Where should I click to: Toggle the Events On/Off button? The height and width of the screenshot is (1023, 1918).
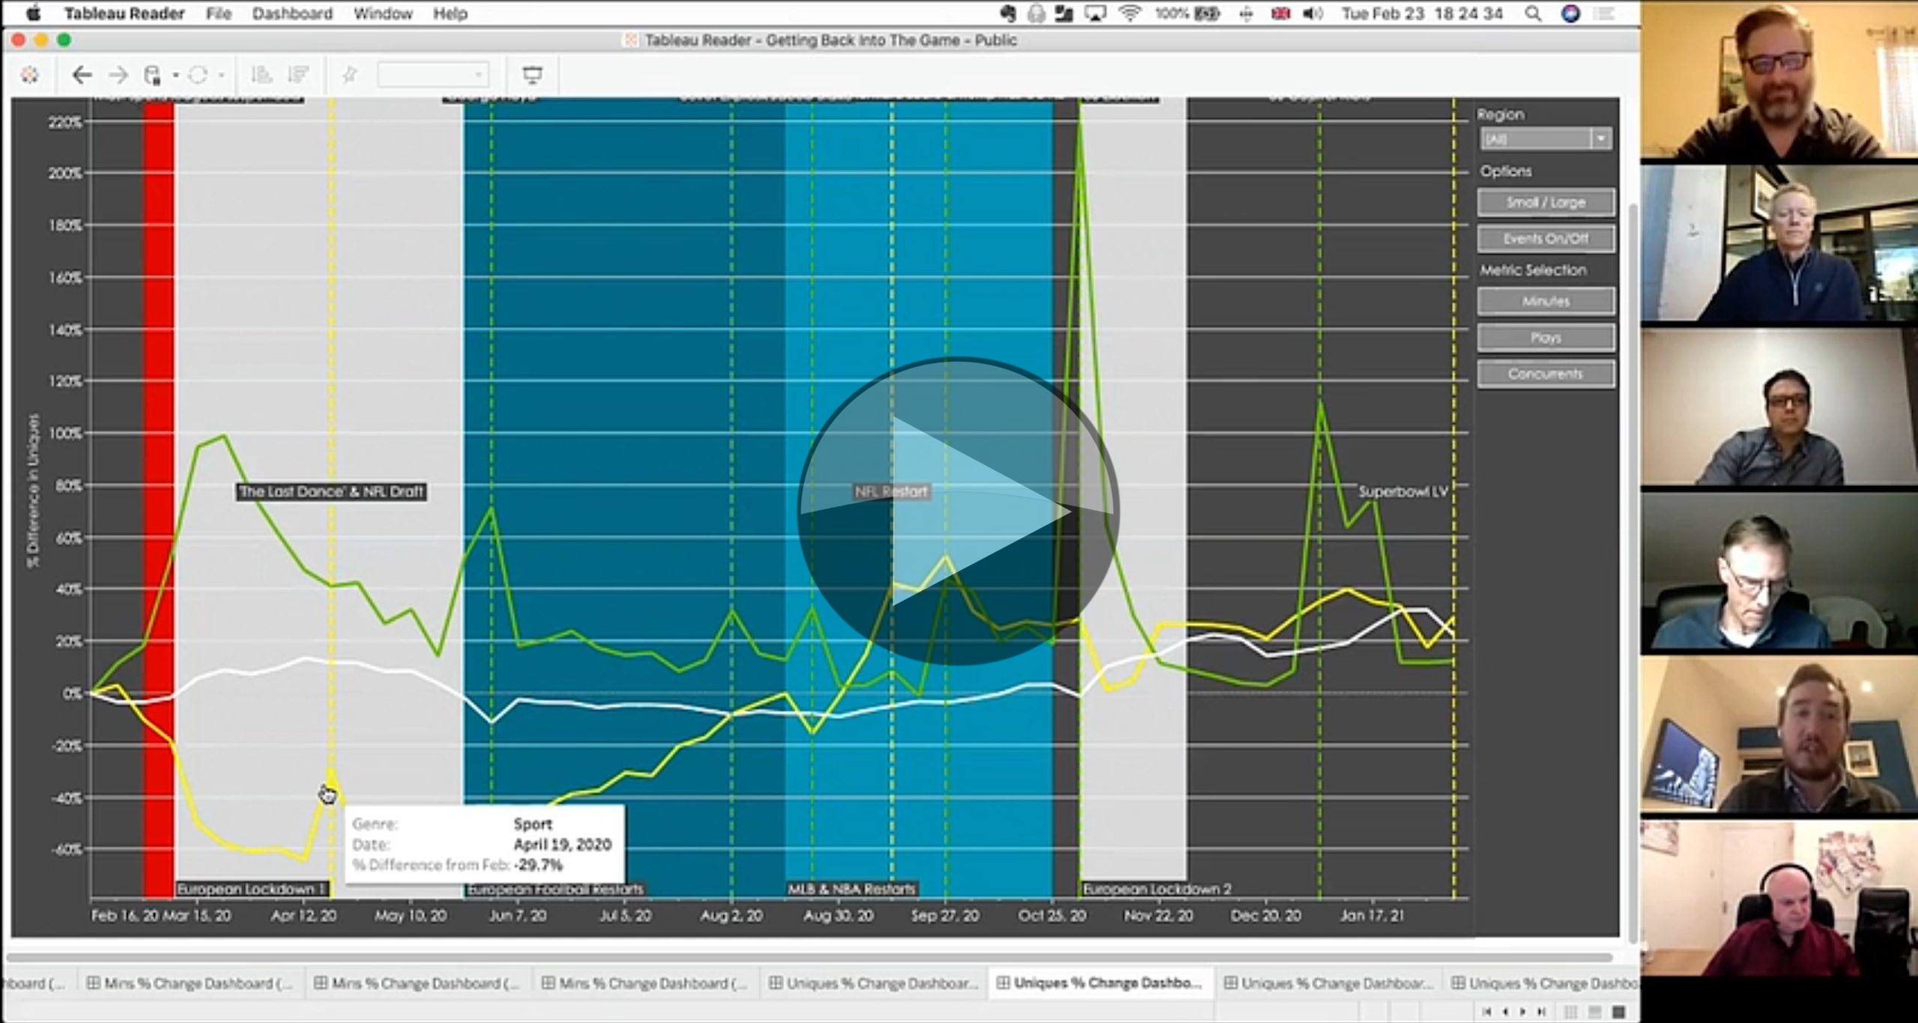point(1546,238)
